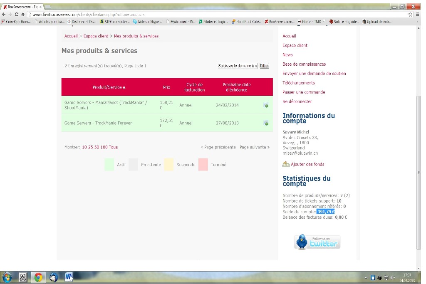Expand bookmarks overflow chevron

[417, 22]
